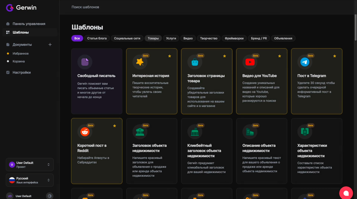The image size is (357, 199).
Task: Click the Панель управления home icon
Action: (8, 24)
